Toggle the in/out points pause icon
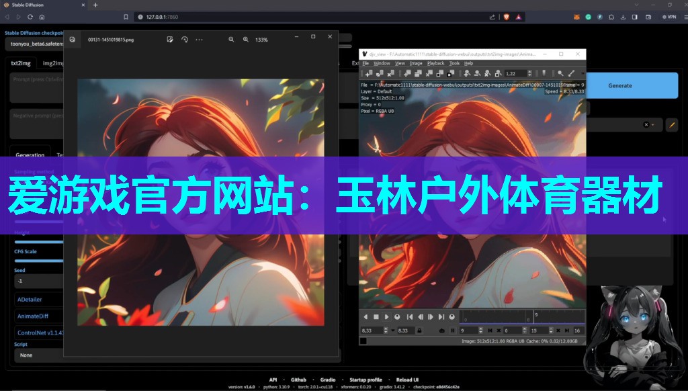 point(452,331)
